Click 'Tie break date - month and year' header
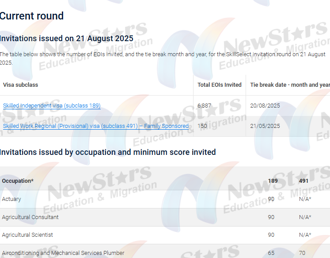 pyautogui.click(x=290, y=85)
